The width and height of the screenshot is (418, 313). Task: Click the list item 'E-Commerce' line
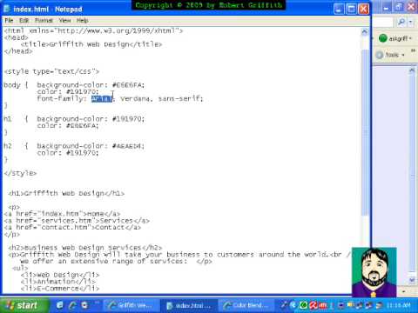[60, 288]
